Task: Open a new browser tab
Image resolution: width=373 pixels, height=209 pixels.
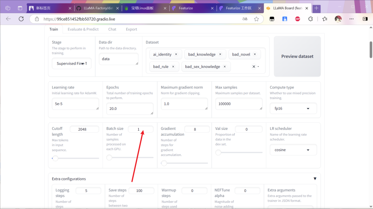Action: pos(317,8)
